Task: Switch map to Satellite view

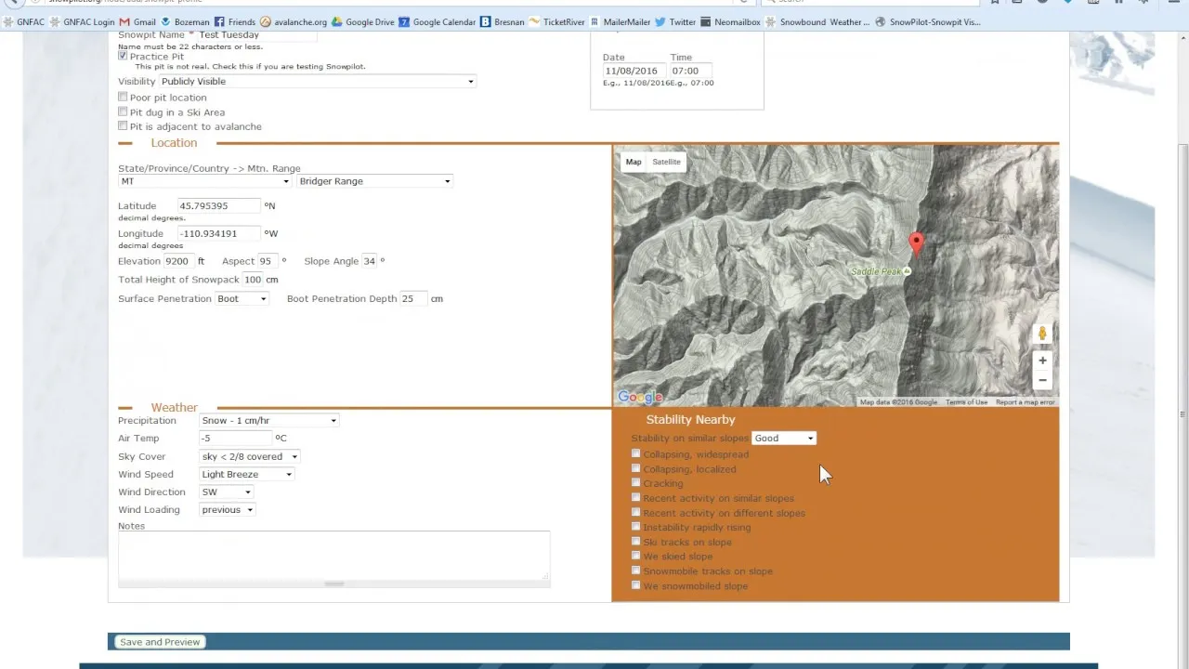Action: click(666, 162)
